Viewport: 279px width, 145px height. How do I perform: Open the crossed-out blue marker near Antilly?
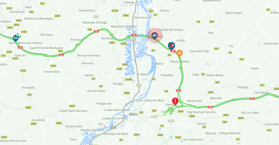[x=171, y=46]
